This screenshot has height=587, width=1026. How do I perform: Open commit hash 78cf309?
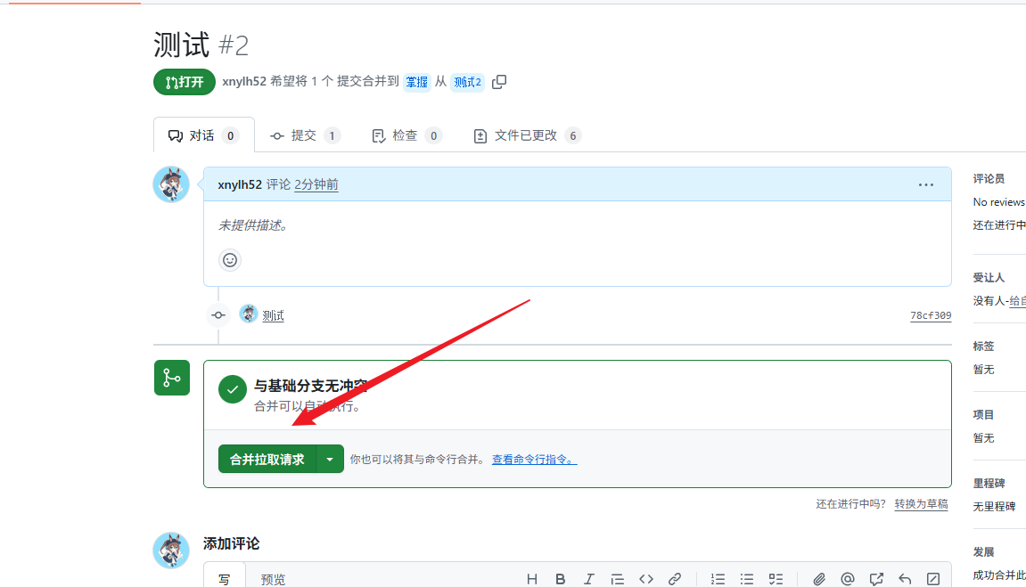[930, 316]
